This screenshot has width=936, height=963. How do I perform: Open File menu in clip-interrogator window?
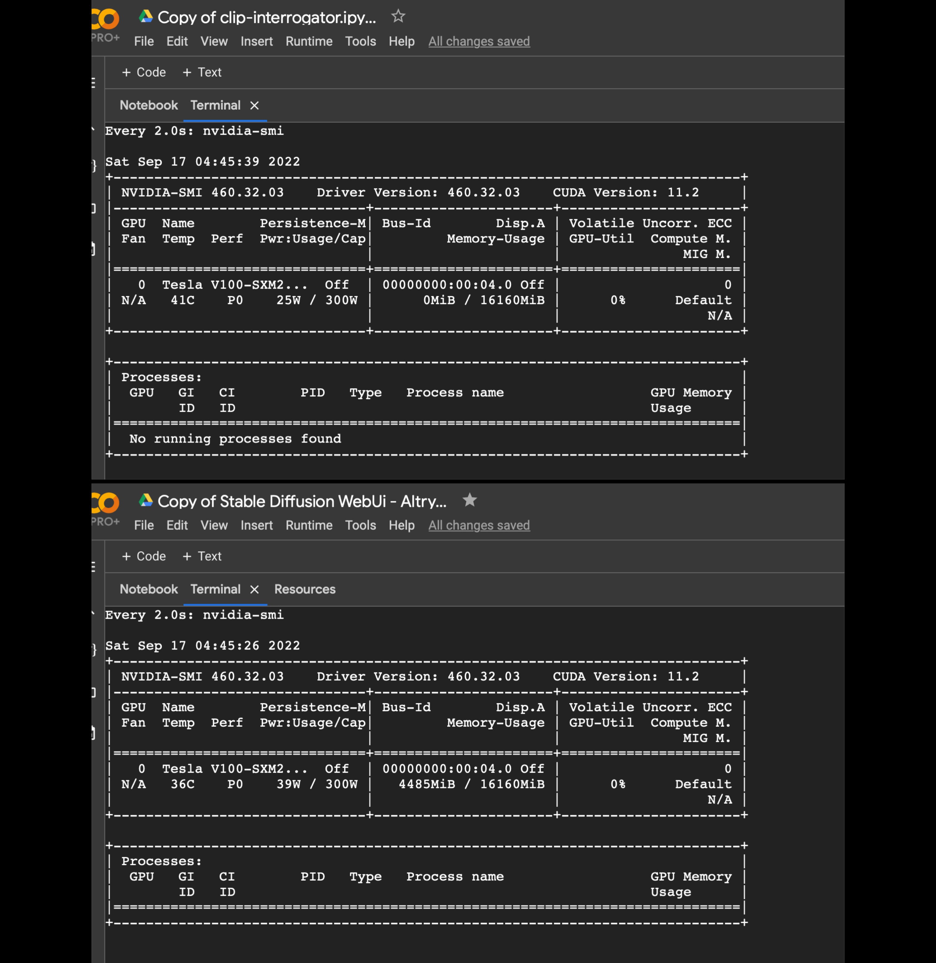(x=144, y=41)
